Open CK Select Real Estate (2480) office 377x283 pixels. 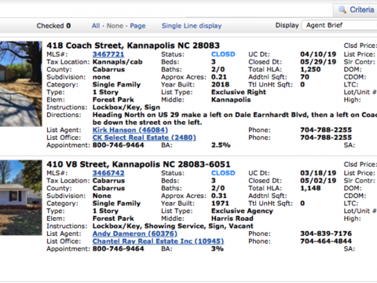(145, 138)
